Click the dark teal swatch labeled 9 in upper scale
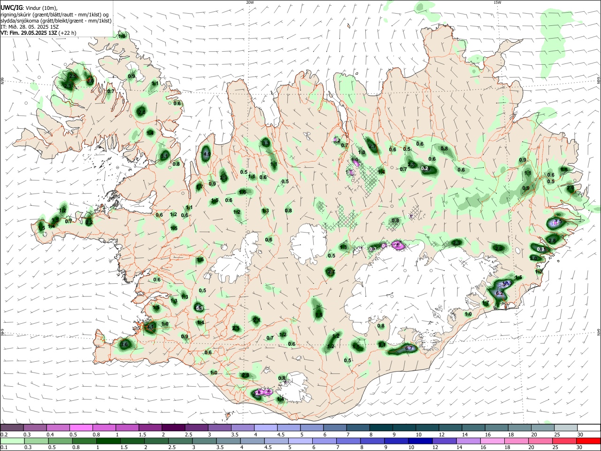This screenshot has height=451, width=601. (404, 428)
